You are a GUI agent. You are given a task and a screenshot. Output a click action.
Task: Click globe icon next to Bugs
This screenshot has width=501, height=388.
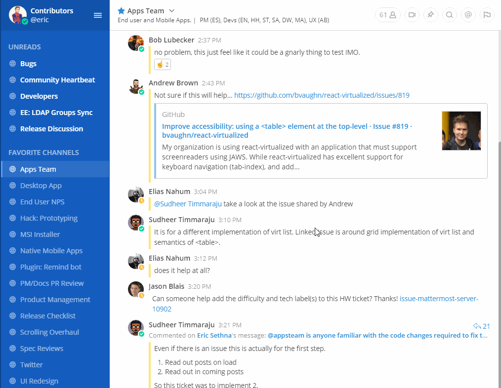(12, 63)
